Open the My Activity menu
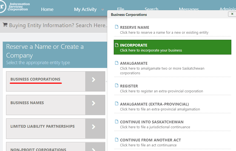This screenshot has height=151, width=236. point(85,10)
